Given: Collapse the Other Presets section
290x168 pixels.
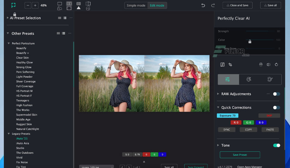Looking at the screenshot, I should click(8, 33).
